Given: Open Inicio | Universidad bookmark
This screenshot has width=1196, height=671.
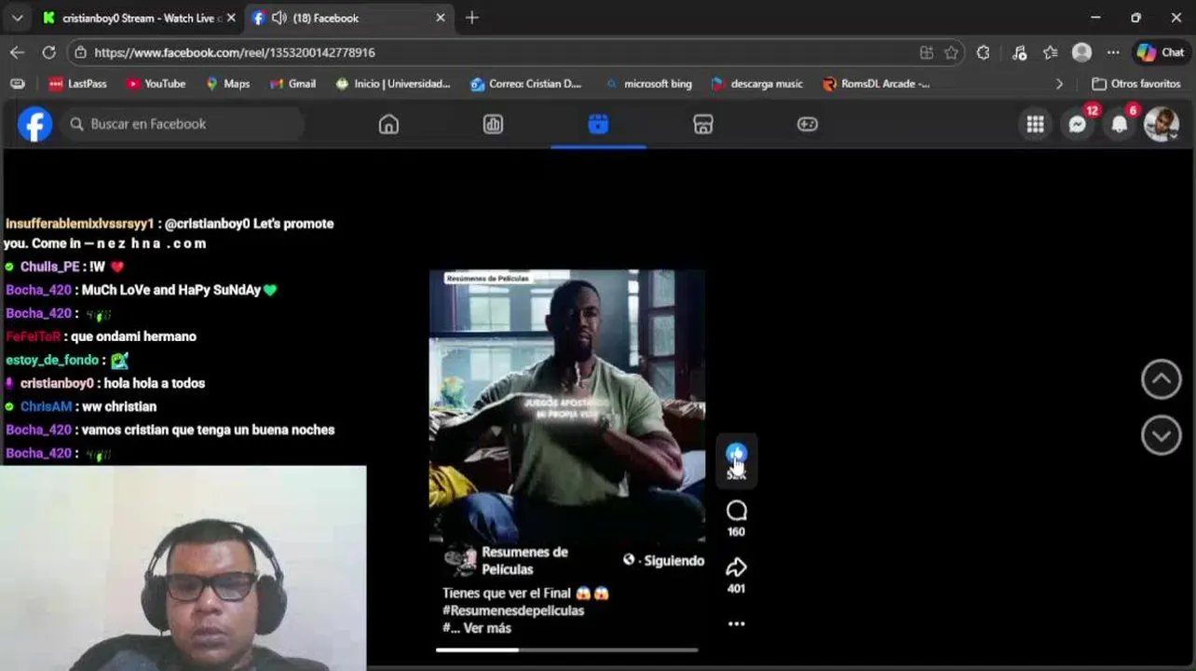Looking at the screenshot, I should [x=392, y=84].
